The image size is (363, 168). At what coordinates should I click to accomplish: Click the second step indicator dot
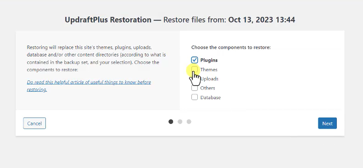pyautogui.click(x=180, y=122)
